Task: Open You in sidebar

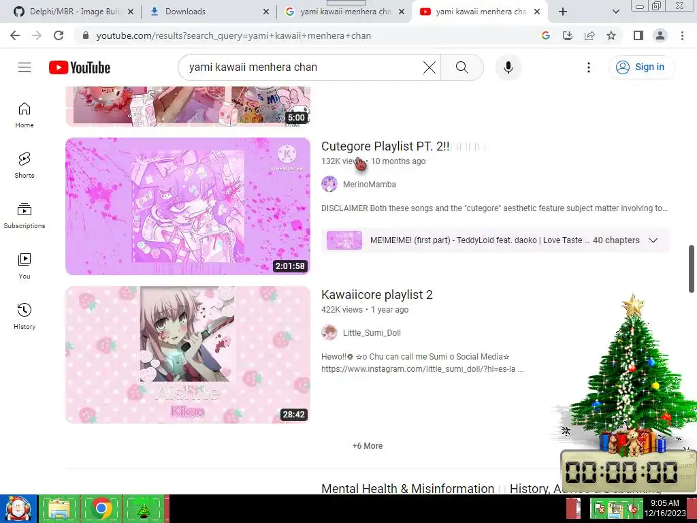Action: point(25,266)
